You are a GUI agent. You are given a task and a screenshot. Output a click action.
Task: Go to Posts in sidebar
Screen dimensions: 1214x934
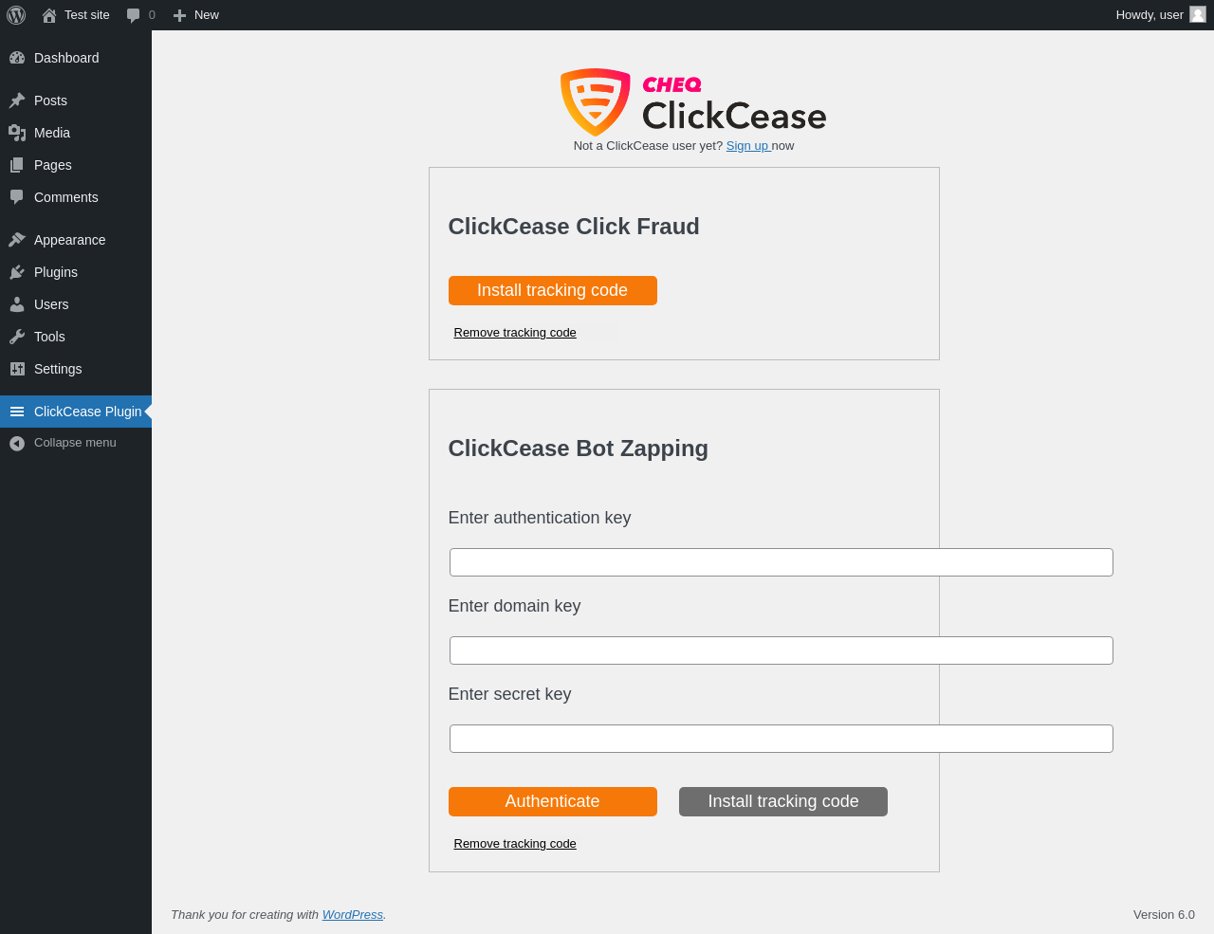76,101
